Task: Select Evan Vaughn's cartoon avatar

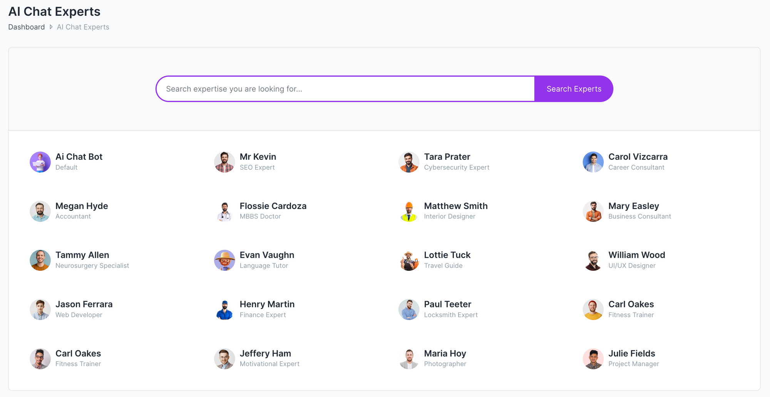Action: click(224, 260)
